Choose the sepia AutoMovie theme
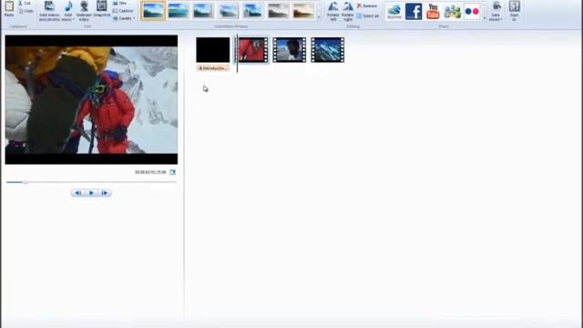The height and width of the screenshot is (328, 583). (303, 11)
